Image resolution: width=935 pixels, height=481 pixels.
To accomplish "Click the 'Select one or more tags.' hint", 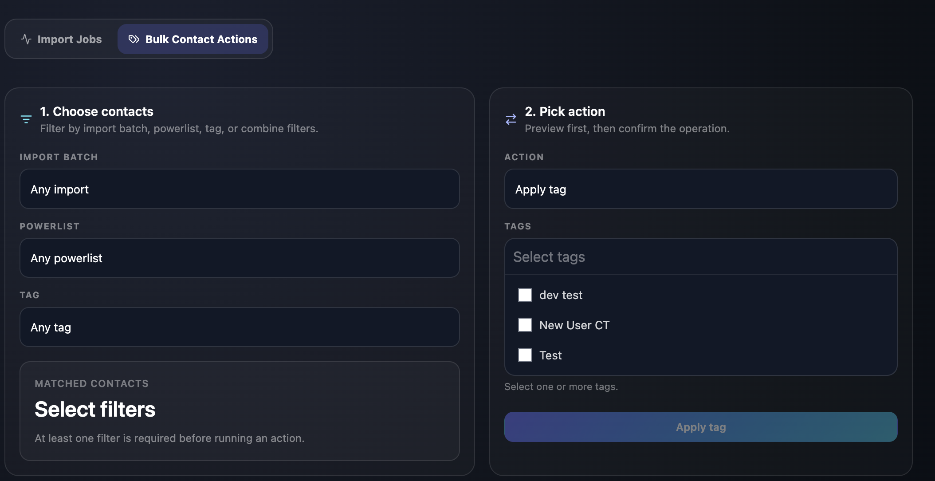I will click(561, 386).
